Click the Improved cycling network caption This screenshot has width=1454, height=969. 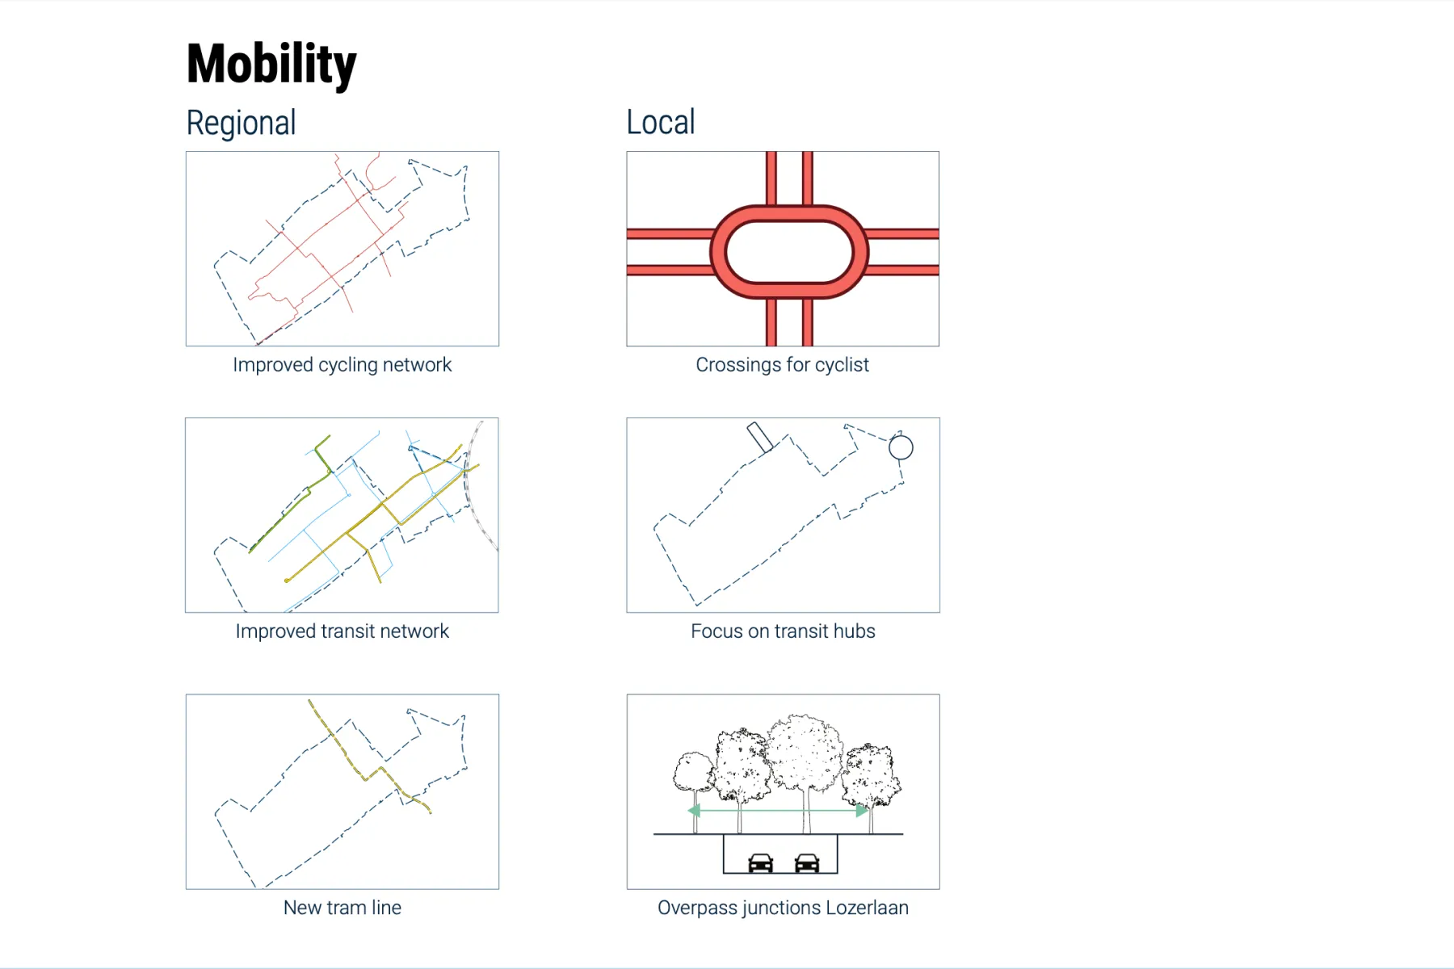pyautogui.click(x=342, y=364)
